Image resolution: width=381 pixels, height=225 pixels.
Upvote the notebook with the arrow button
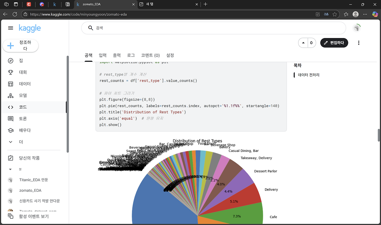coord(303,43)
